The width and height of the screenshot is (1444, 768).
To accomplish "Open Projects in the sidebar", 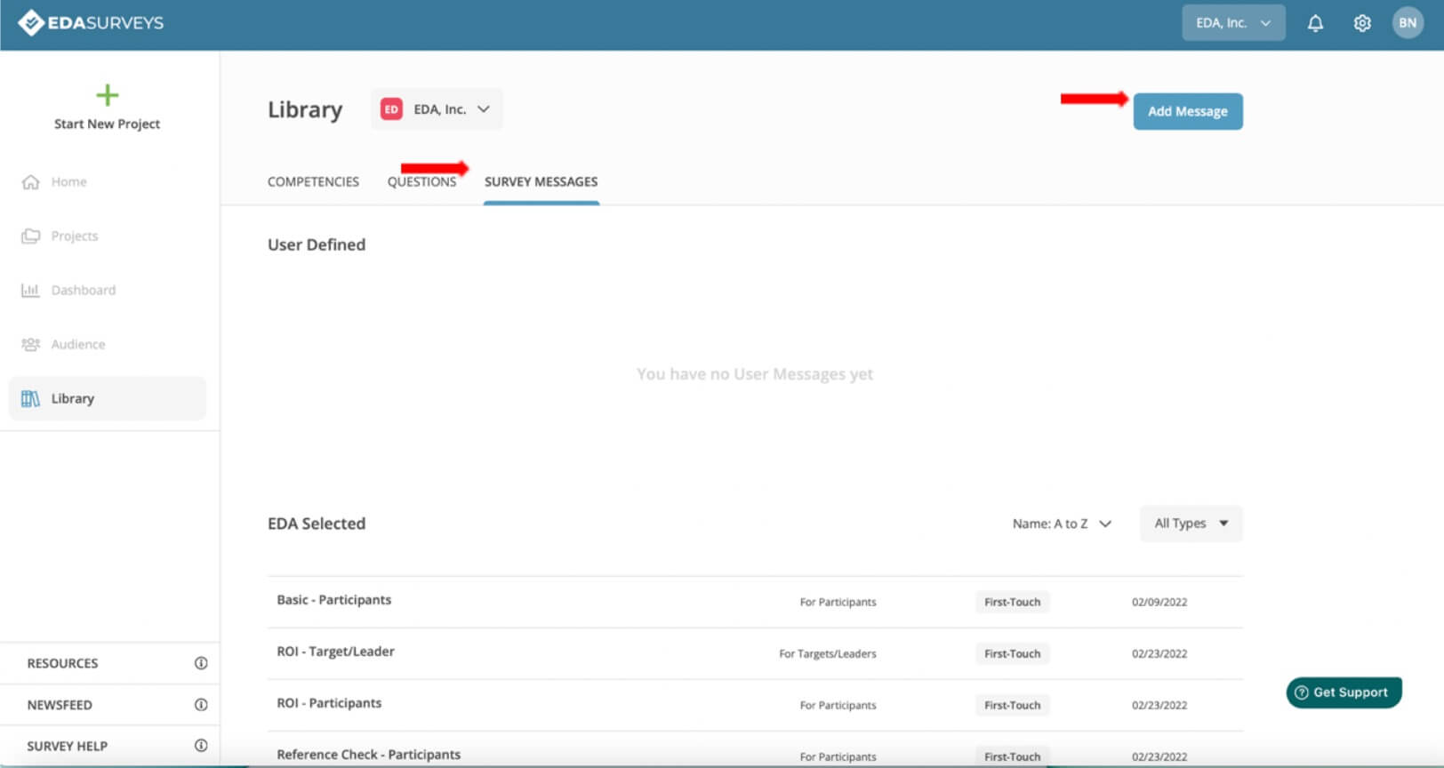I will [75, 236].
